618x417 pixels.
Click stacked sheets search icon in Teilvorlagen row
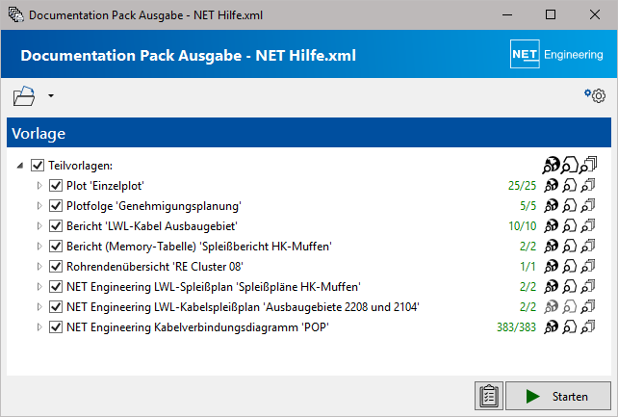588,165
